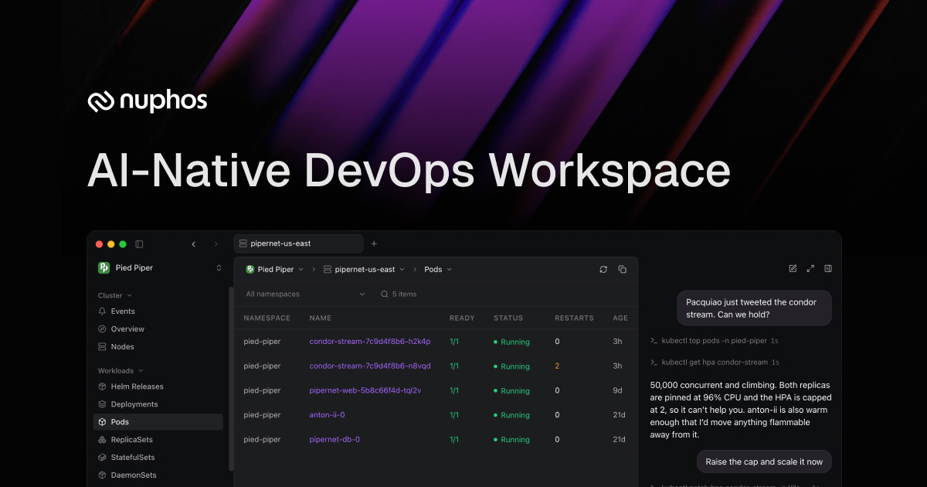Add a new tab with plus icon

[374, 243]
